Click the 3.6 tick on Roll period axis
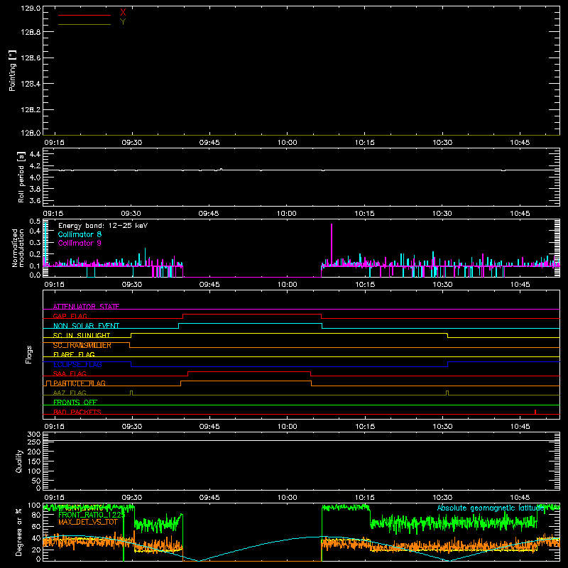Image resolution: width=568 pixels, height=568 pixels. [35, 200]
